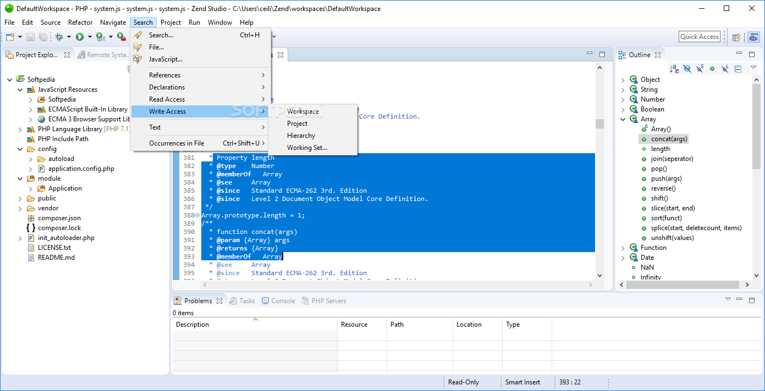765x391 pixels.
Task: Switch to the Tasks tab
Action: 242,301
